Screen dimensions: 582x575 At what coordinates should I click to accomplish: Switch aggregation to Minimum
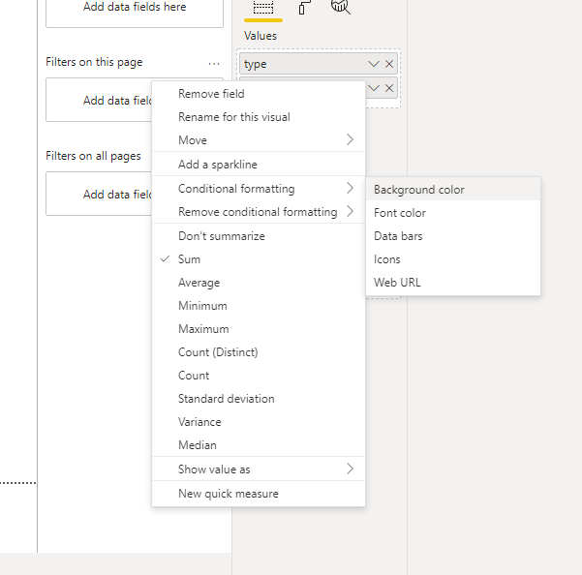[x=259, y=306]
